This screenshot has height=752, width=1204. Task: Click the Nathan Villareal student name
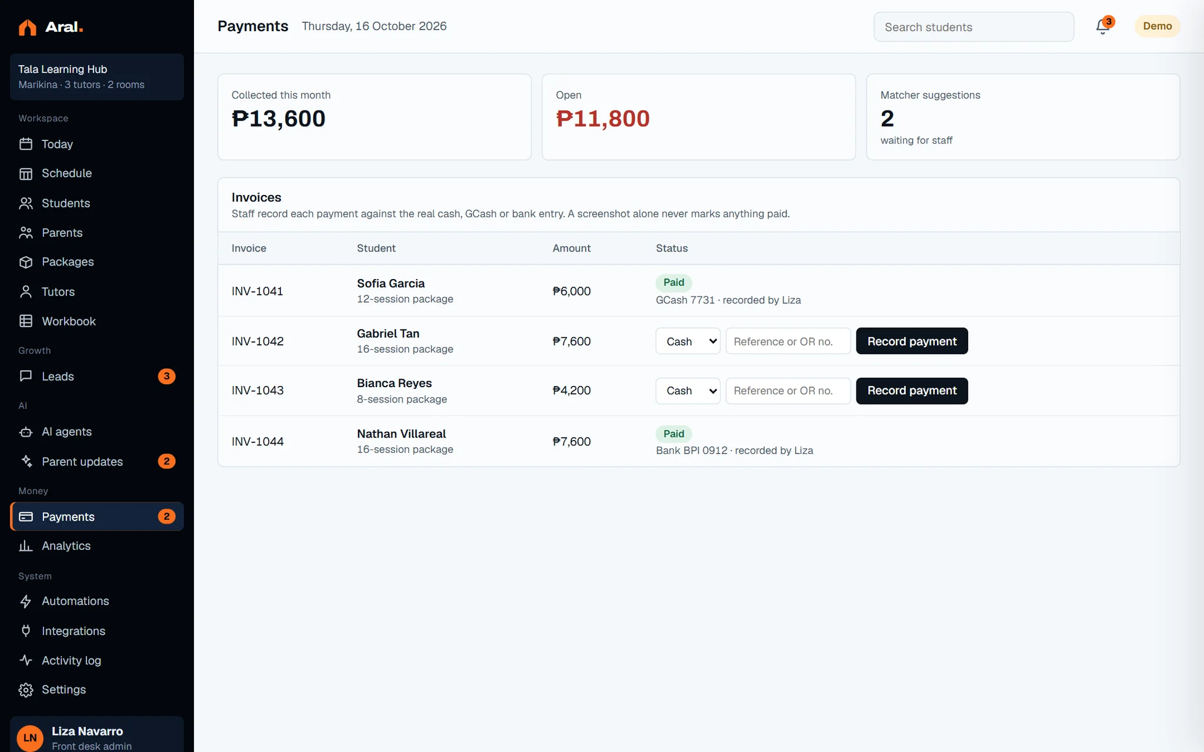point(401,434)
